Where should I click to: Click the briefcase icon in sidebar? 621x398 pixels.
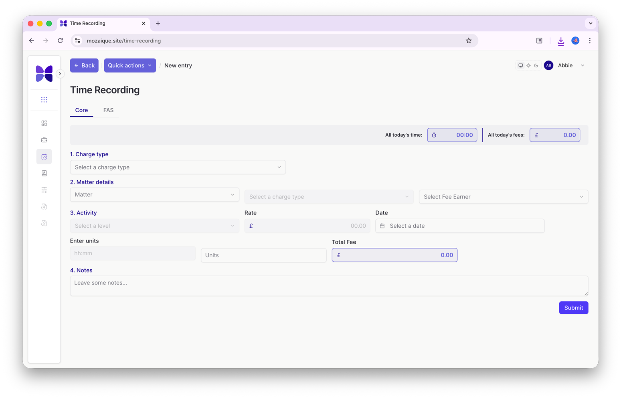click(x=44, y=140)
